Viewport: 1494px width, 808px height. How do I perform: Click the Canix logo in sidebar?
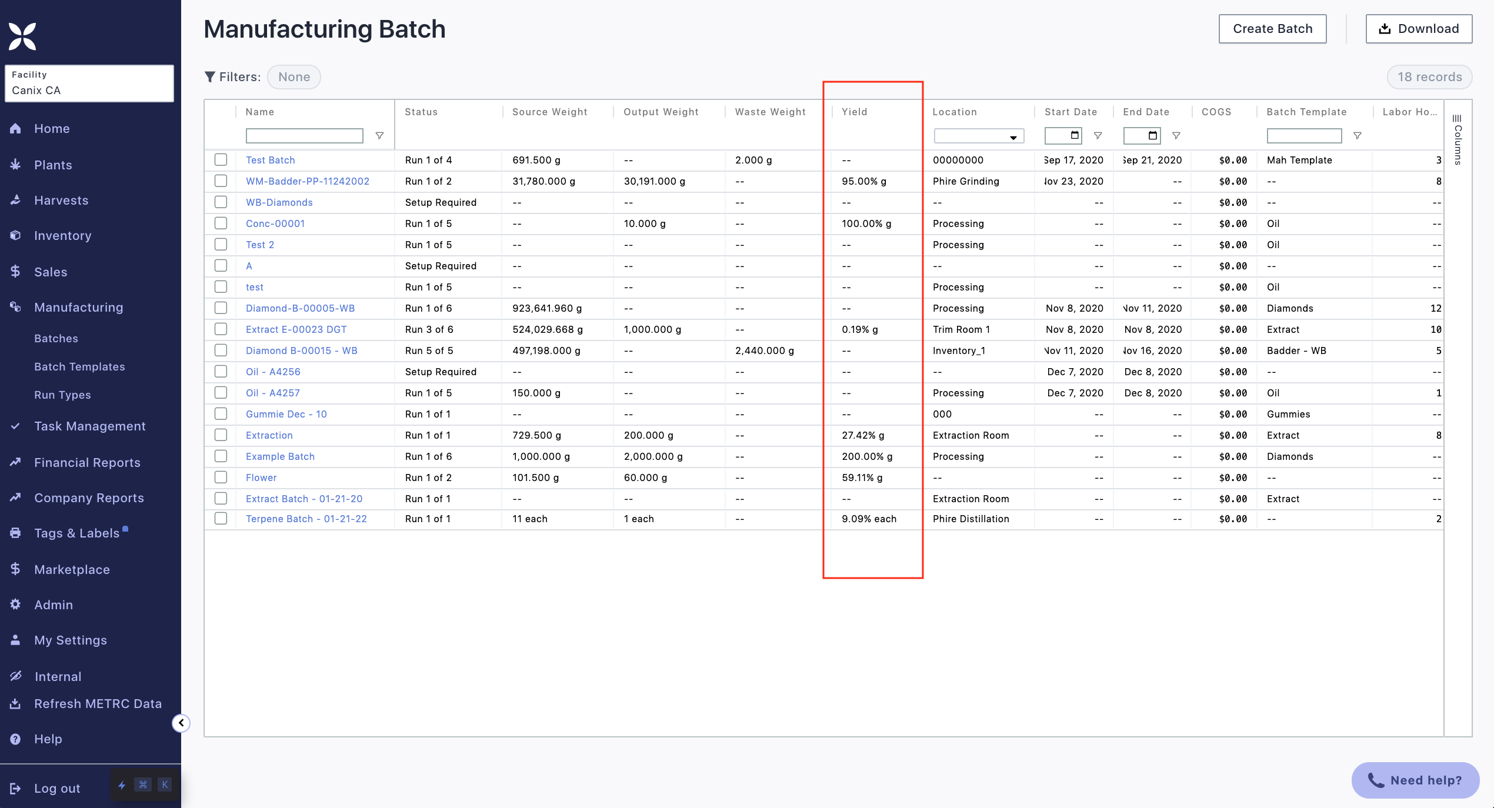tap(22, 36)
